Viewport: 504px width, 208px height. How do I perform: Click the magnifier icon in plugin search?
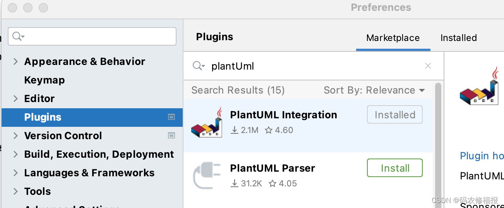click(199, 66)
